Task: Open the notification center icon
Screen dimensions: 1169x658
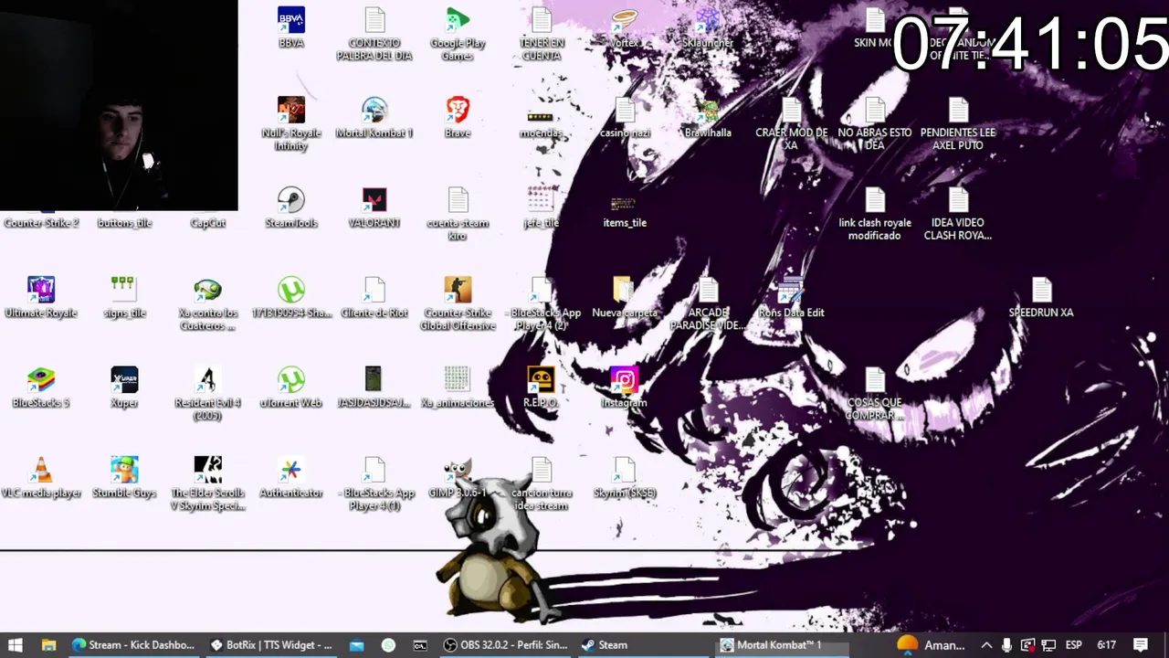Action: coord(1141,645)
